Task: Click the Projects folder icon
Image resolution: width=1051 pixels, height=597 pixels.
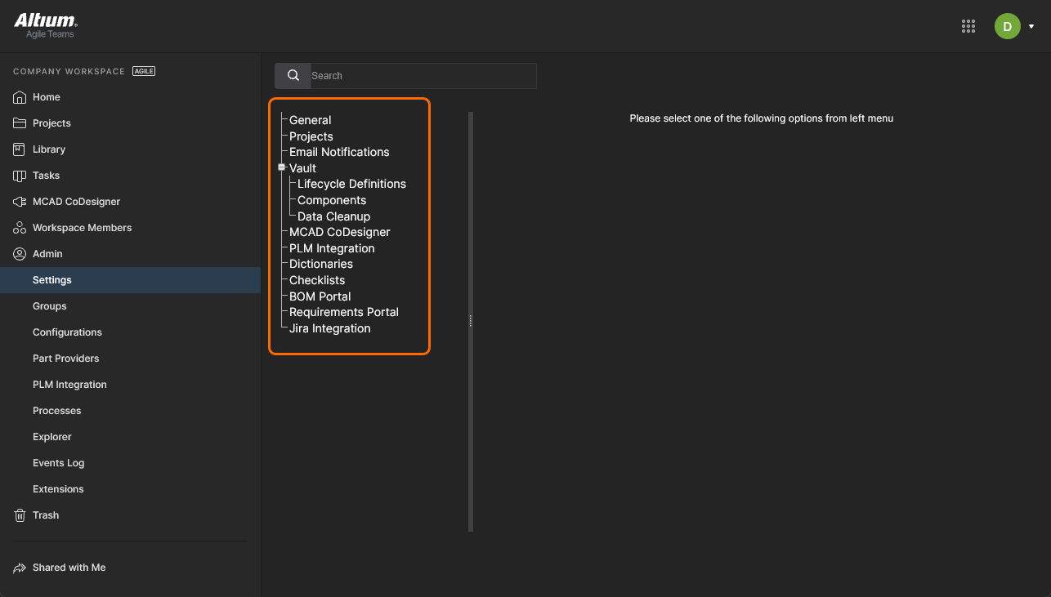Action: pos(20,123)
